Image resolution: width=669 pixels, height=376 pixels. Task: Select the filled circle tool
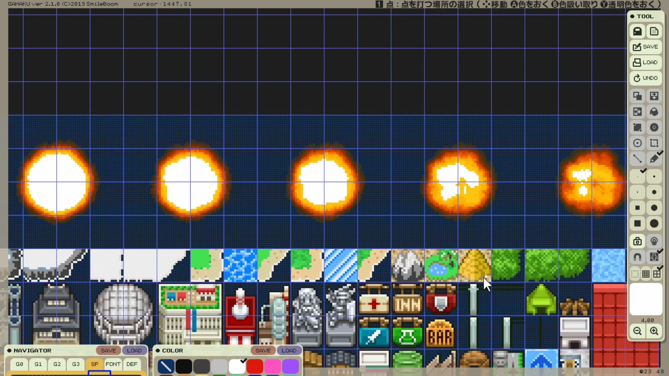click(x=654, y=127)
